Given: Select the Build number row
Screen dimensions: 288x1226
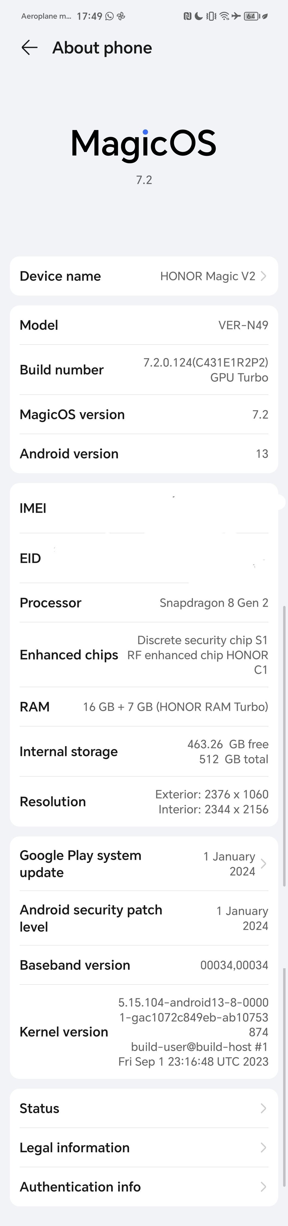Looking at the screenshot, I should [144, 370].
